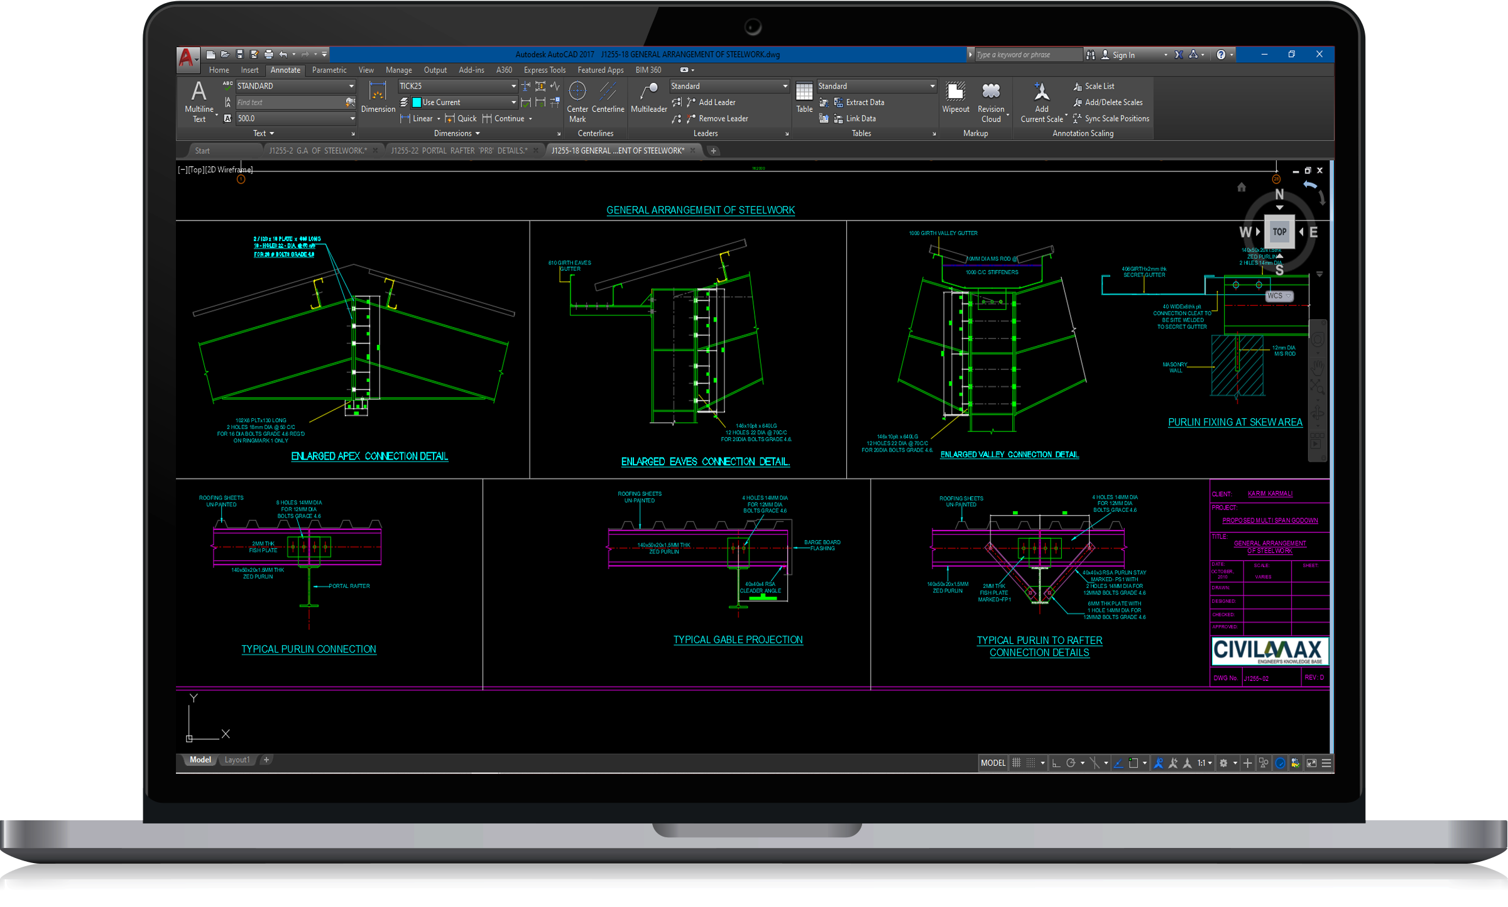Image resolution: width=1508 pixels, height=907 pixels.
Task: Click Find text search icon
Action: pyautogui.click(x=350, y=102)
